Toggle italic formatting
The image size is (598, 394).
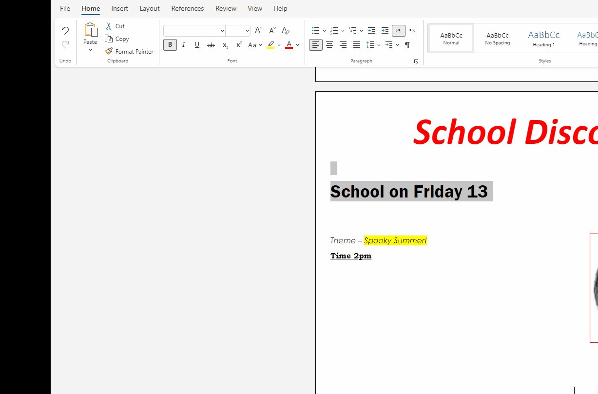pos(183,45)
